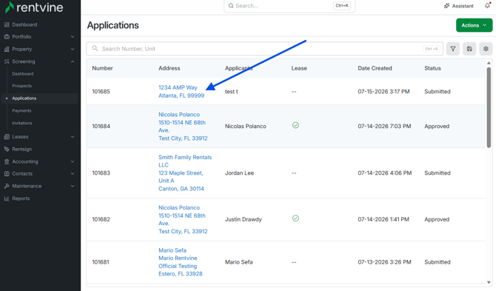This screenshot has height=291, width=496.
Task: Open the filter funnel button
Action: tap(453, 49)
